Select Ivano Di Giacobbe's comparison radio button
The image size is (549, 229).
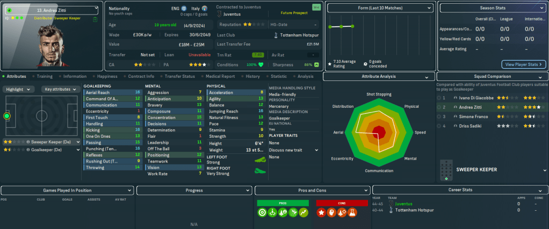point(439,98)
